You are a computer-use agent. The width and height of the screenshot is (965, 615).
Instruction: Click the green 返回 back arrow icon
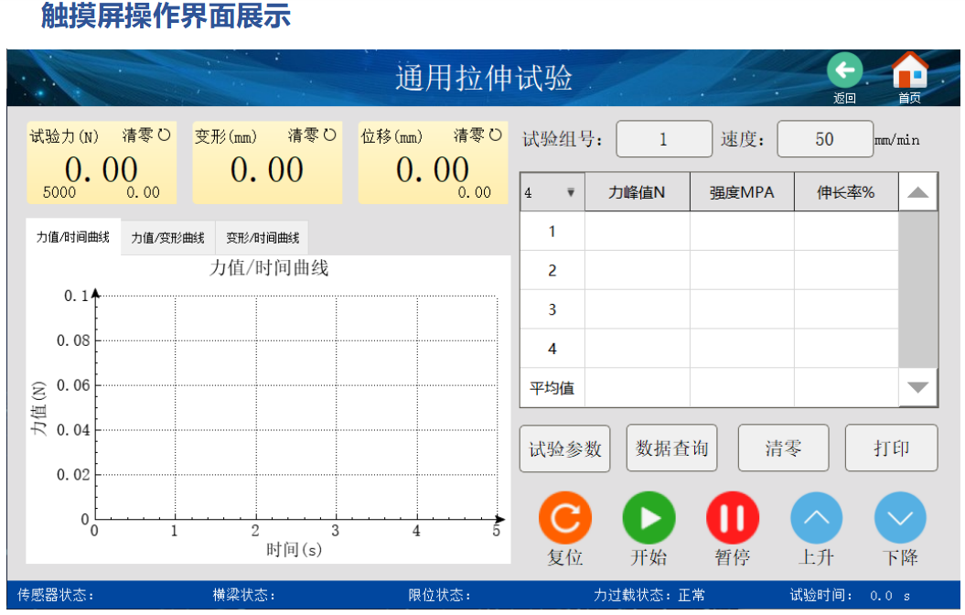click(x=843, y=70)
